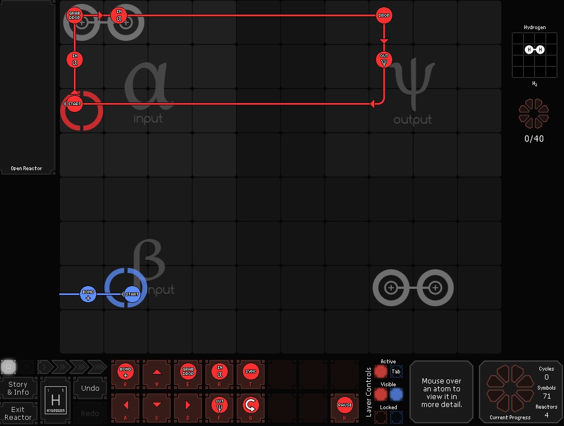
Task: Click the Undo button
Action: click(x=90, y=388)
